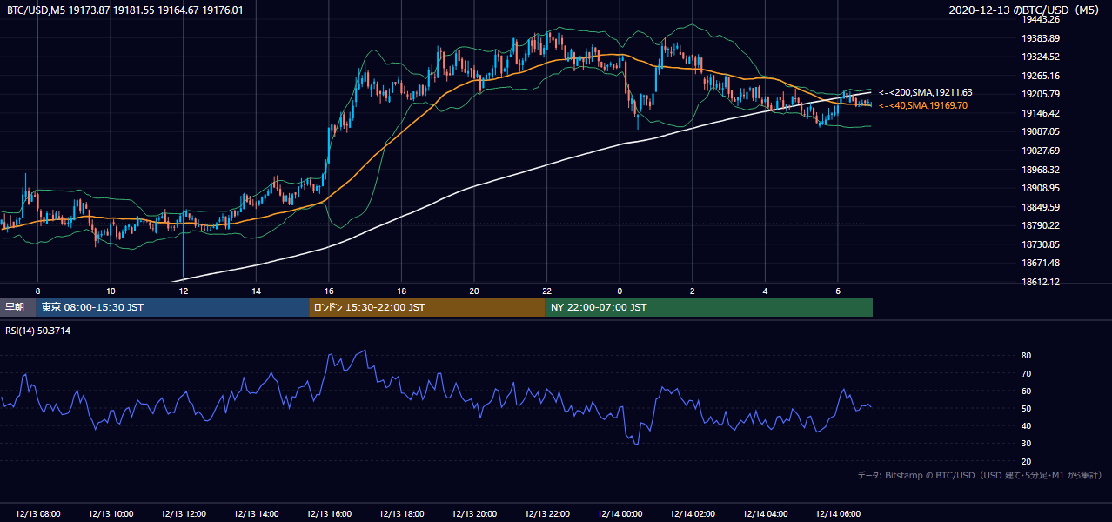
Task: Click RSI axis level 70
Action: [x=1027, y=373]
